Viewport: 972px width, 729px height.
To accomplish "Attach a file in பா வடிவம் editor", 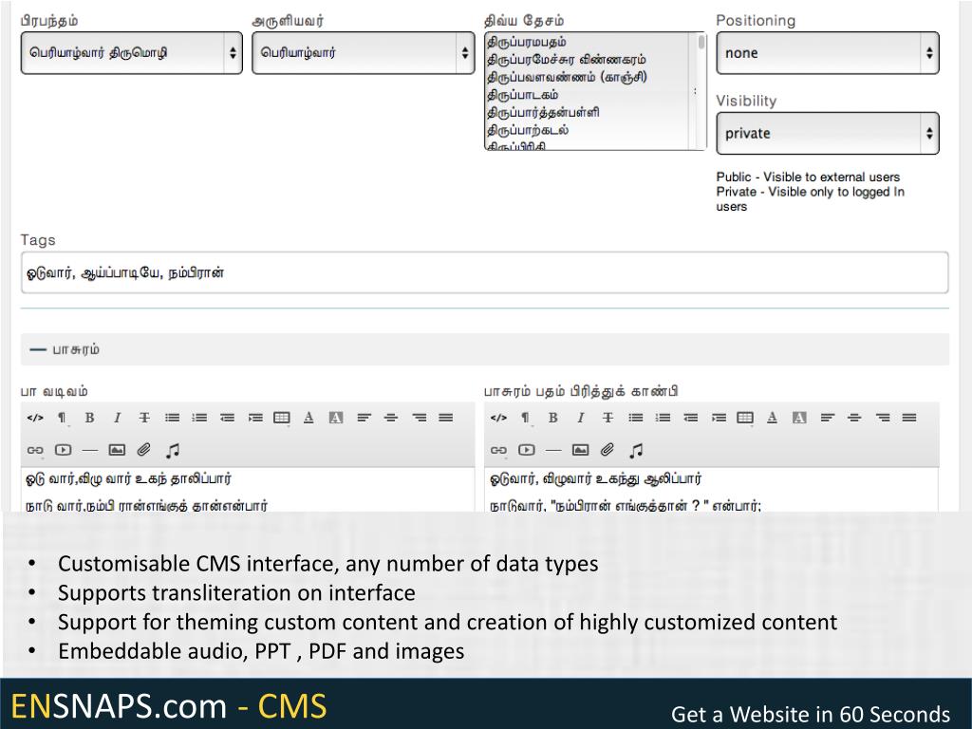I will click(x=144, y=450).
